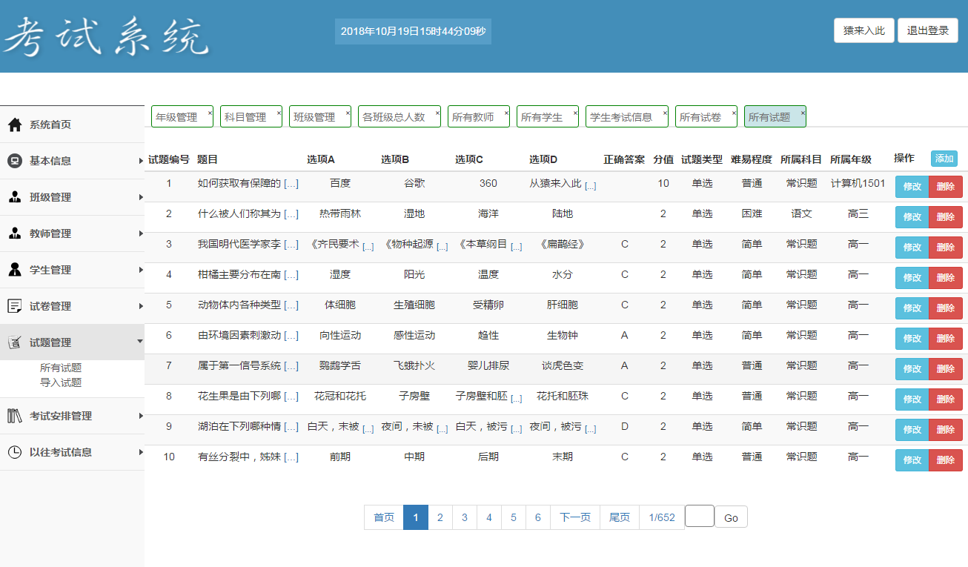Click the 添加 button to add a question
The width and height of the screenshot is (968, 567).
click(944, 159)
